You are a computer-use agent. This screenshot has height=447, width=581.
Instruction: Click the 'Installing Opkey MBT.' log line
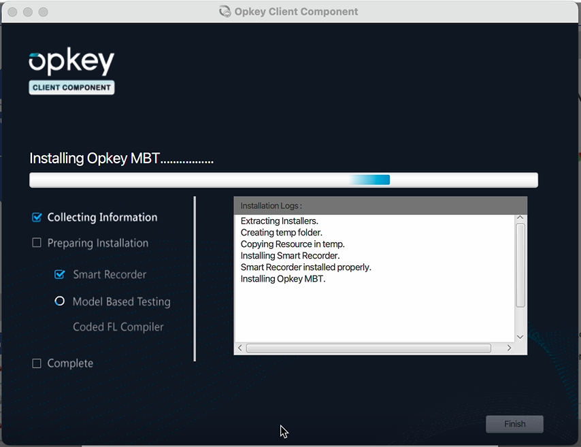[283, 279]
